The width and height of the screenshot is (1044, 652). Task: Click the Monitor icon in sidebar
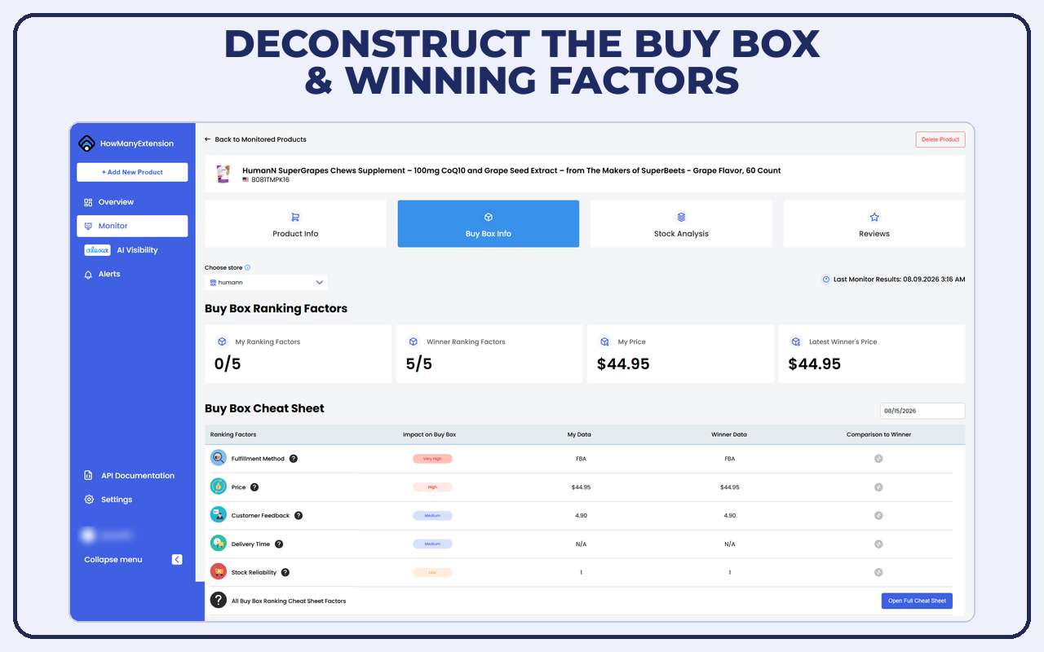point(88,226)
